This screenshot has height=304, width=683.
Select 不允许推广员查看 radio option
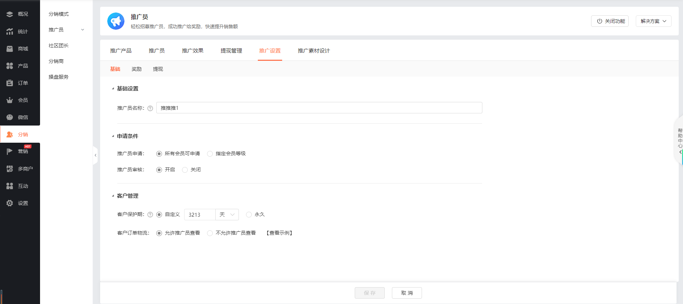tap(210, 233)
